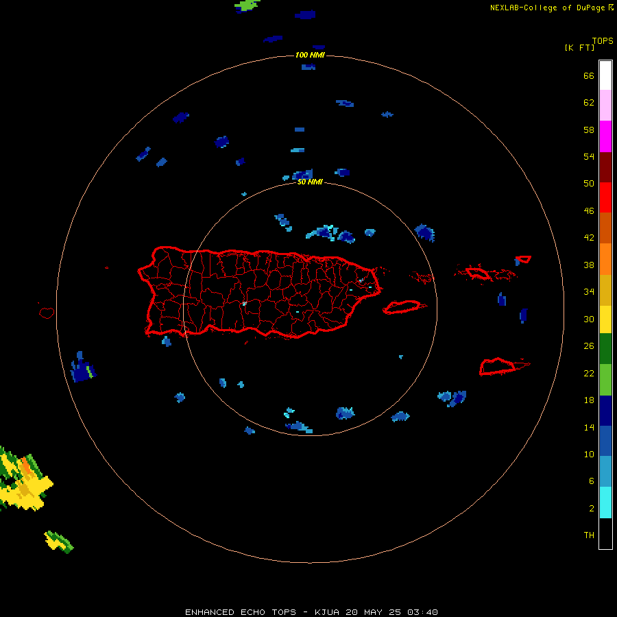Click the '22' legend value
The height and width of the screenshot is (617, 617).
click(589, 373)
